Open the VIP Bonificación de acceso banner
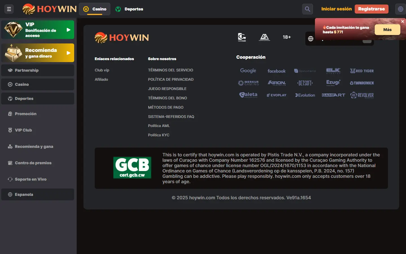The height and width of the screenshot is (254, 406). (x=38, y=30)
